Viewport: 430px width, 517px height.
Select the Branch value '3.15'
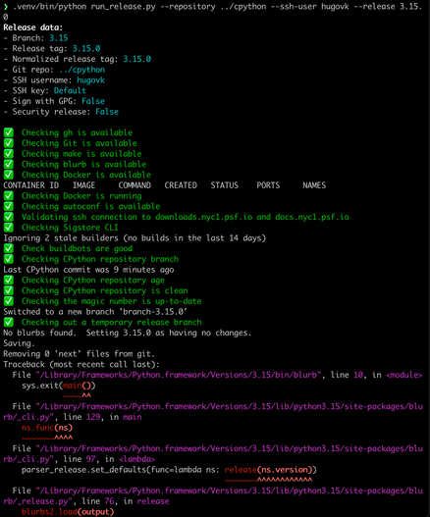tap(59, 38)
